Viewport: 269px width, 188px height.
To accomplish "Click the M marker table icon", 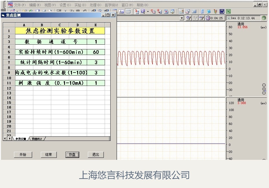I will (160, 12).
